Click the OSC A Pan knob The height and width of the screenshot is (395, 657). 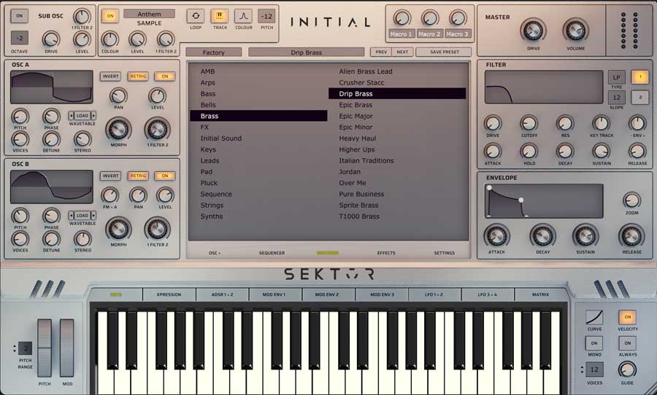[x=118, y=95]
